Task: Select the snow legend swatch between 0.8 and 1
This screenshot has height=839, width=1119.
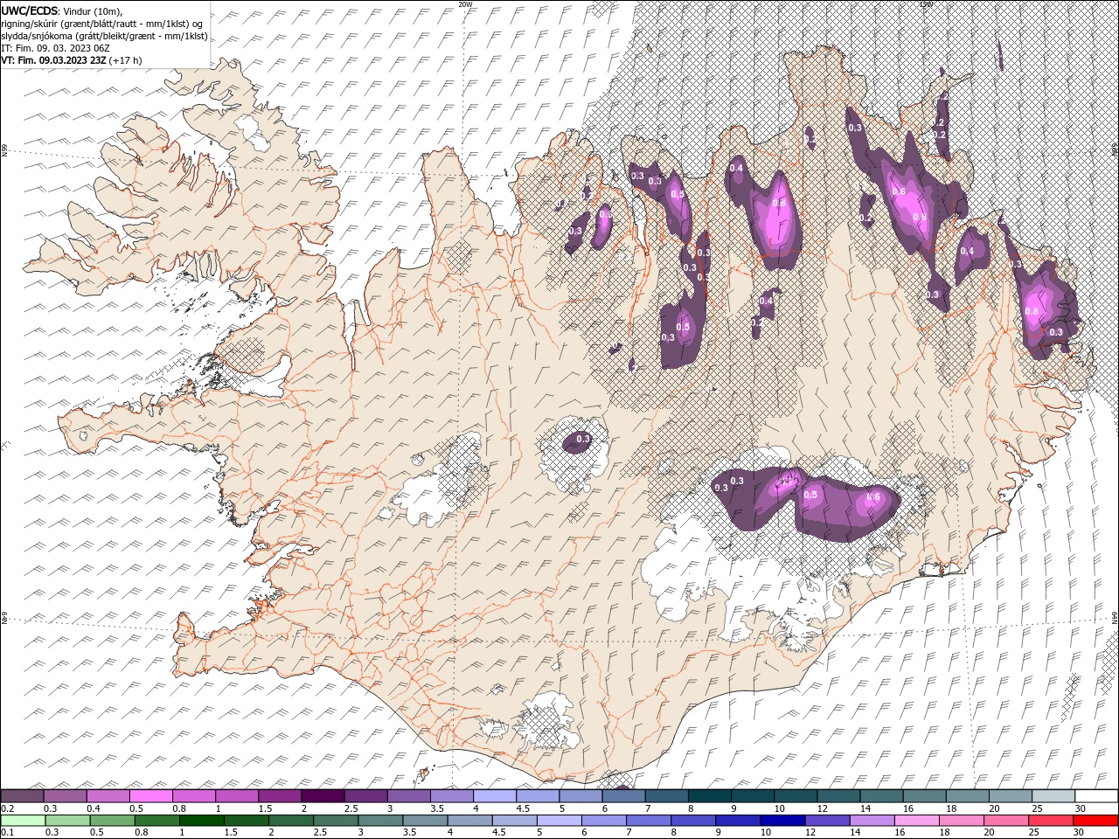Action: pyautogui.click(x=193, y=796)
